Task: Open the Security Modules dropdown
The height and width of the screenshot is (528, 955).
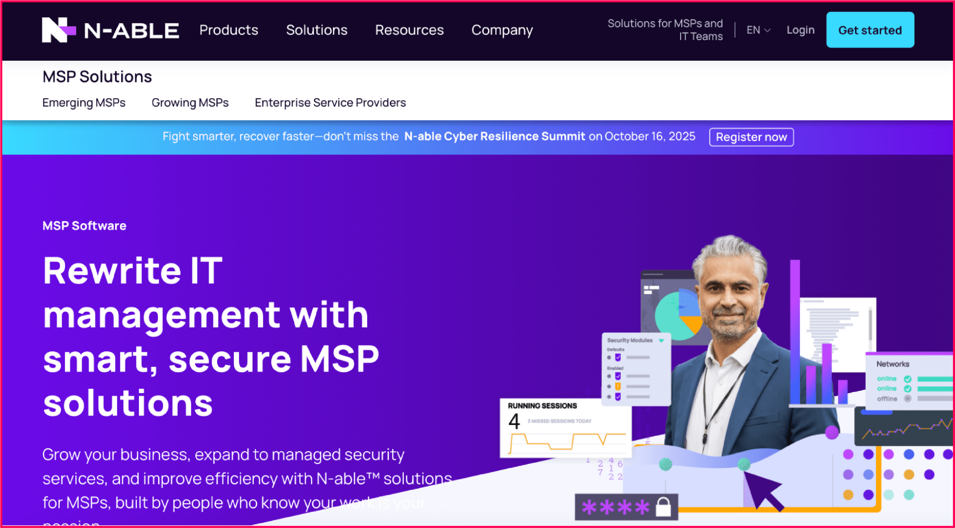Action: [662, 340]
